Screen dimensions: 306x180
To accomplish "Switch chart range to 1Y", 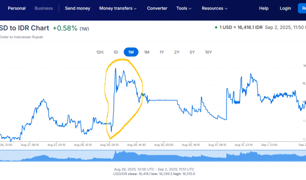I will [162, 52].
